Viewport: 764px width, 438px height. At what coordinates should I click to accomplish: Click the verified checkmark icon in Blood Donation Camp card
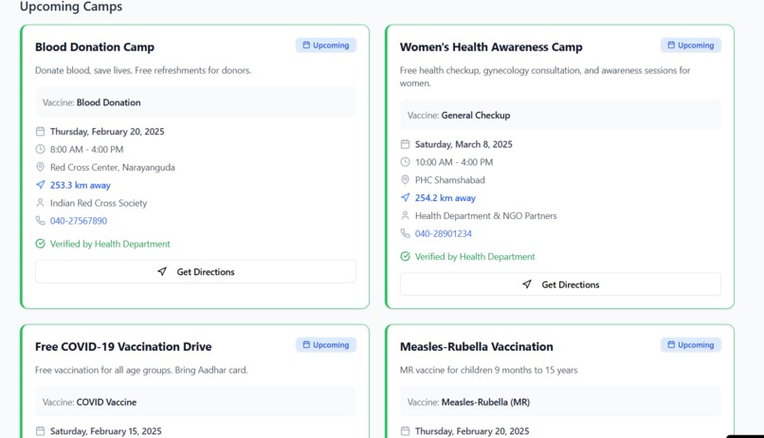(40, 244)
